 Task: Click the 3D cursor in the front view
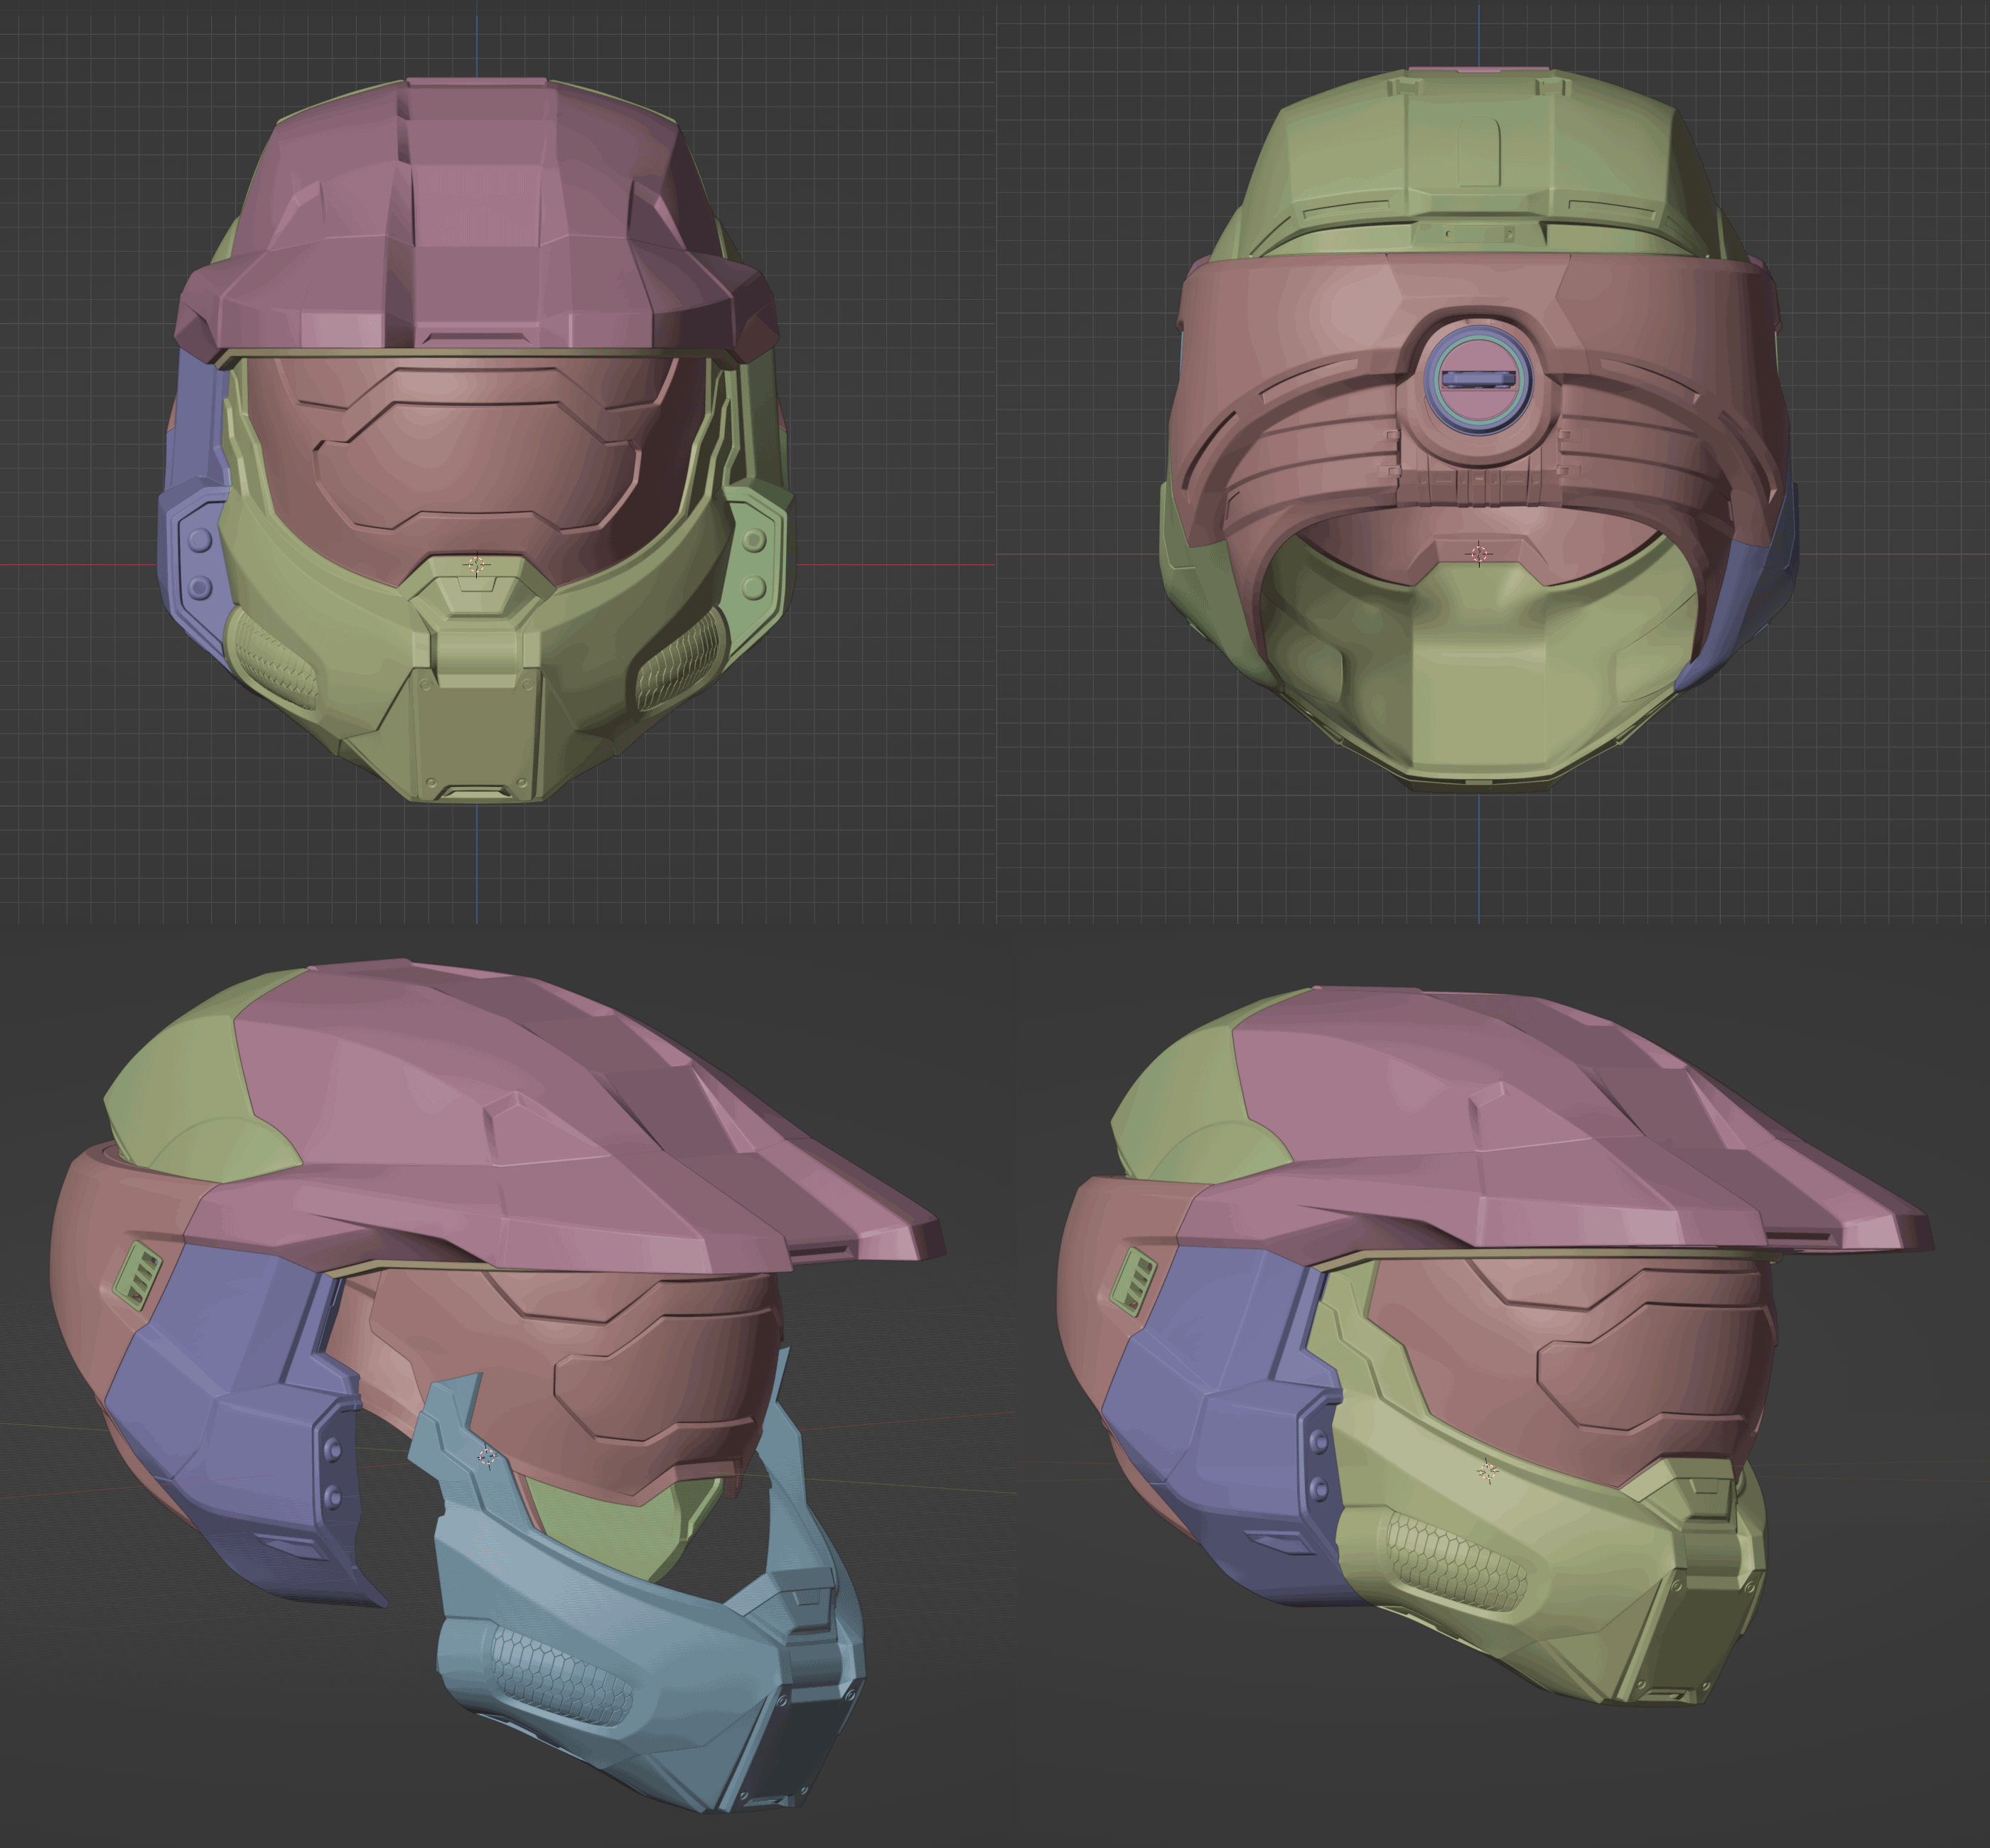[477, 565]
